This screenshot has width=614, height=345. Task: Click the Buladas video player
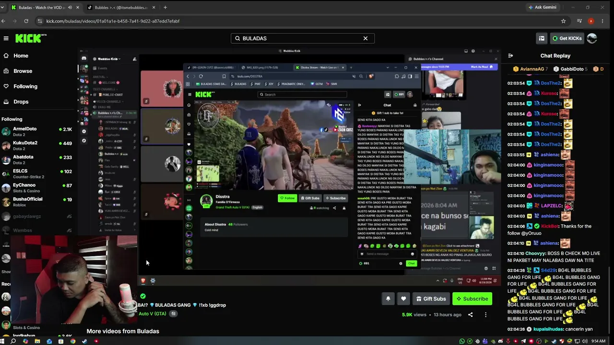(290, 167)
